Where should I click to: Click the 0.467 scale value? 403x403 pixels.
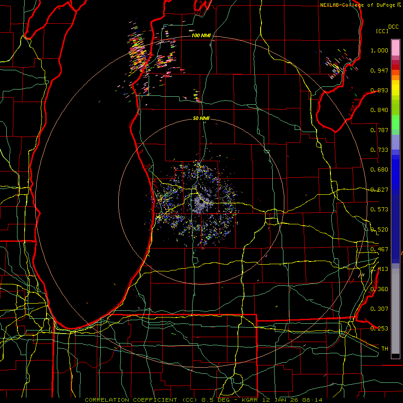tap(379, 249)
